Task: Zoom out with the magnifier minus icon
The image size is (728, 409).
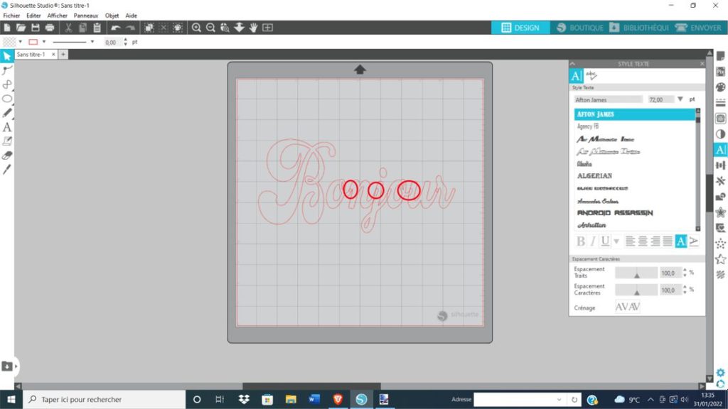Action: [x=210, y=28]
